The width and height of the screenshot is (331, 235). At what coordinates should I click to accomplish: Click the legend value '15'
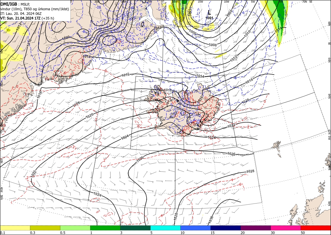pos(213,233)
